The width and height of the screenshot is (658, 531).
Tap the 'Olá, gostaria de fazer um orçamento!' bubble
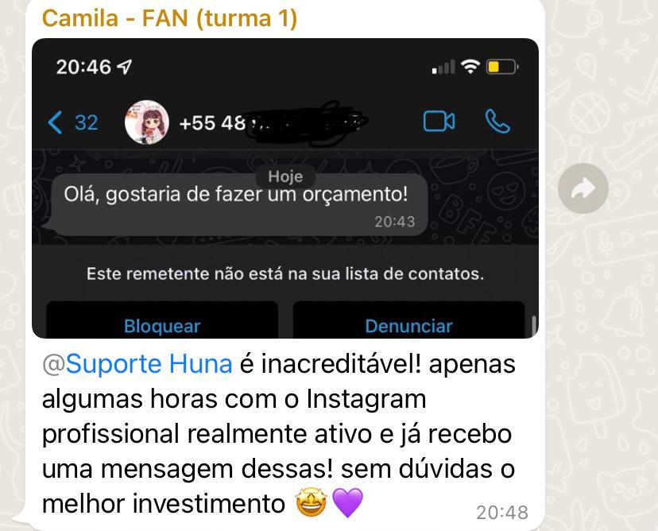click(x=238, y=205)
